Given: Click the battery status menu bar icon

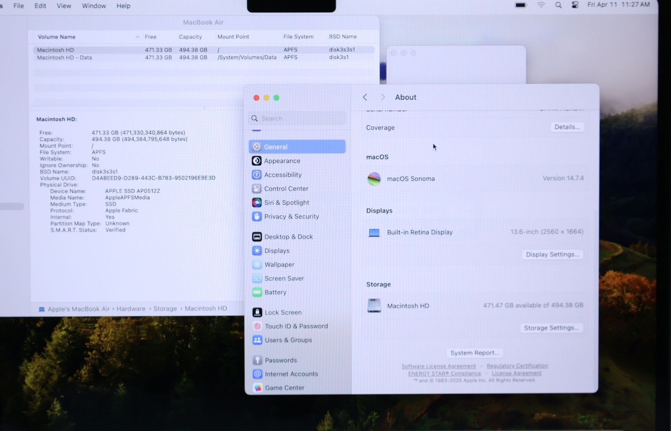Looking at the screenshot, I should click(521, 5).
